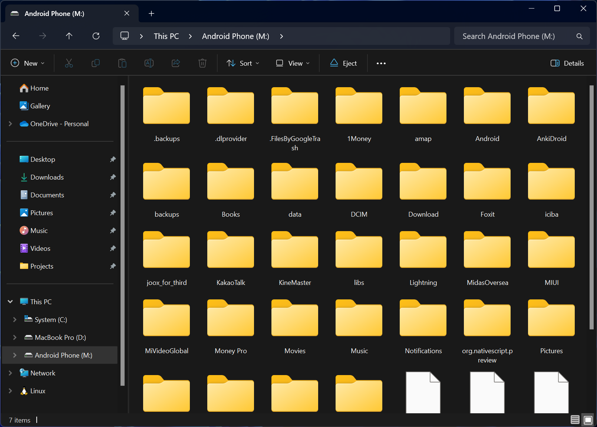
Task: Click the Copy icon in toolbar
Action: tap(96, 63)
